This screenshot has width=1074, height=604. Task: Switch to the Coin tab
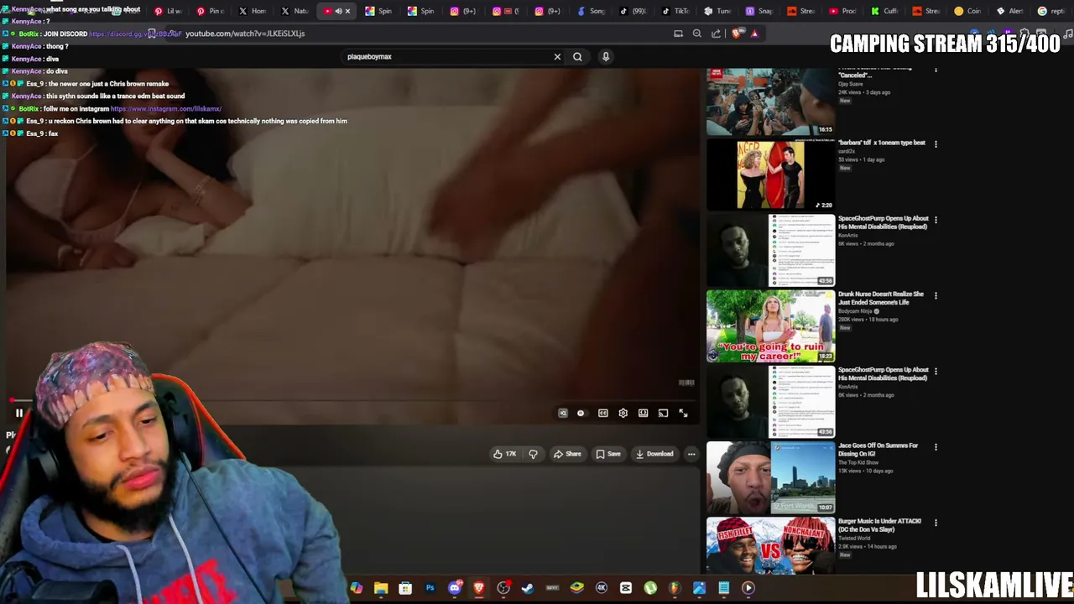[969, 11]
